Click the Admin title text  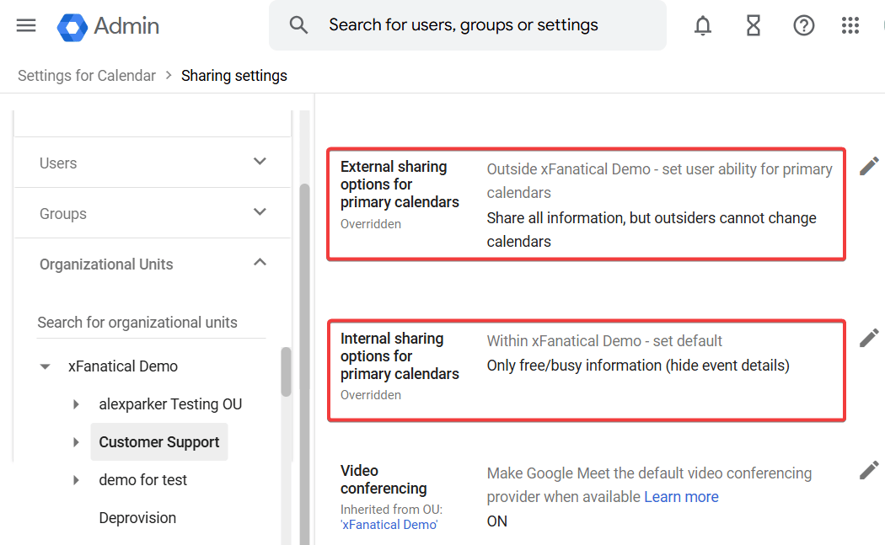pos(126,26)
